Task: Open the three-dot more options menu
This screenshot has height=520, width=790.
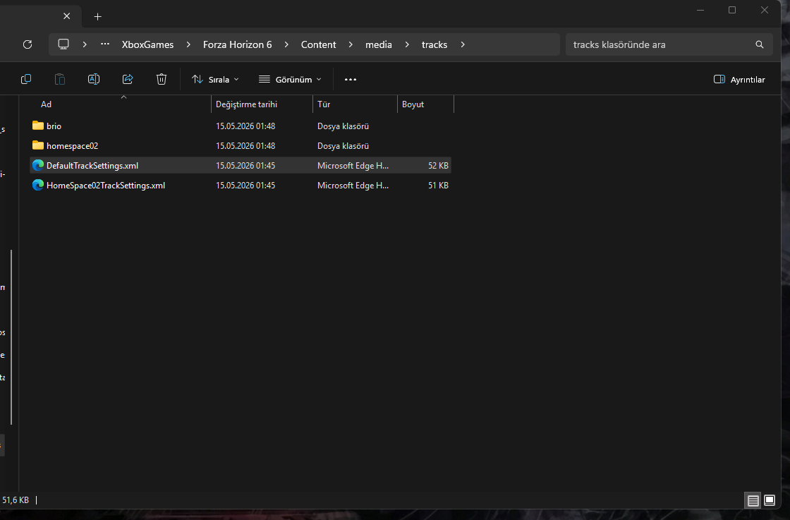Action: pos(350,79)
